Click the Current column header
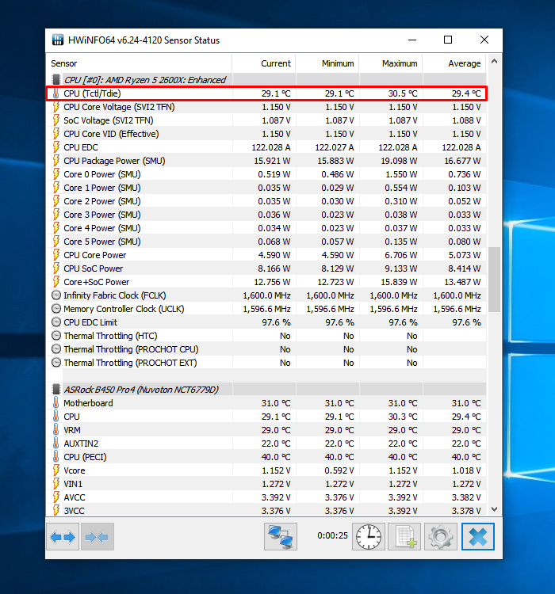This screenshot has height=594, width=555. (x=275, y=63)
